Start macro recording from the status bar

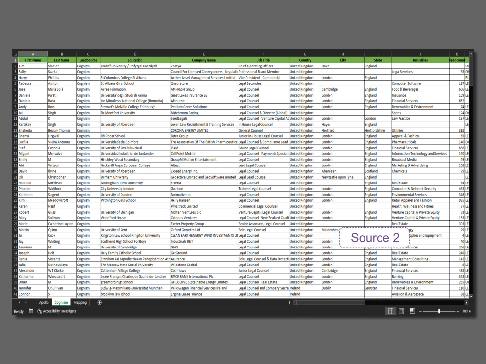coord(31,311)
